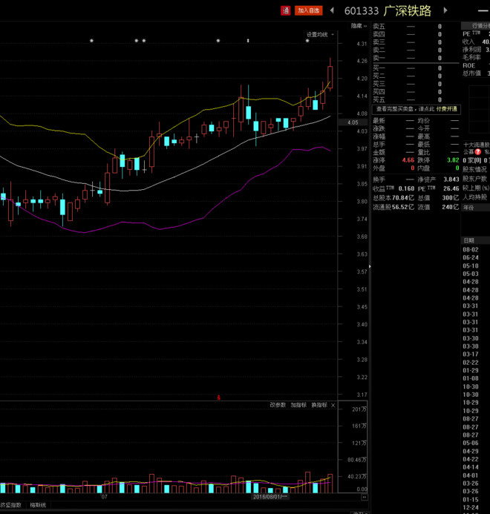This screenshot has width=490, height=514.
Task: Click the 80.46万 volume axis label
Action: tap(357, 460)
